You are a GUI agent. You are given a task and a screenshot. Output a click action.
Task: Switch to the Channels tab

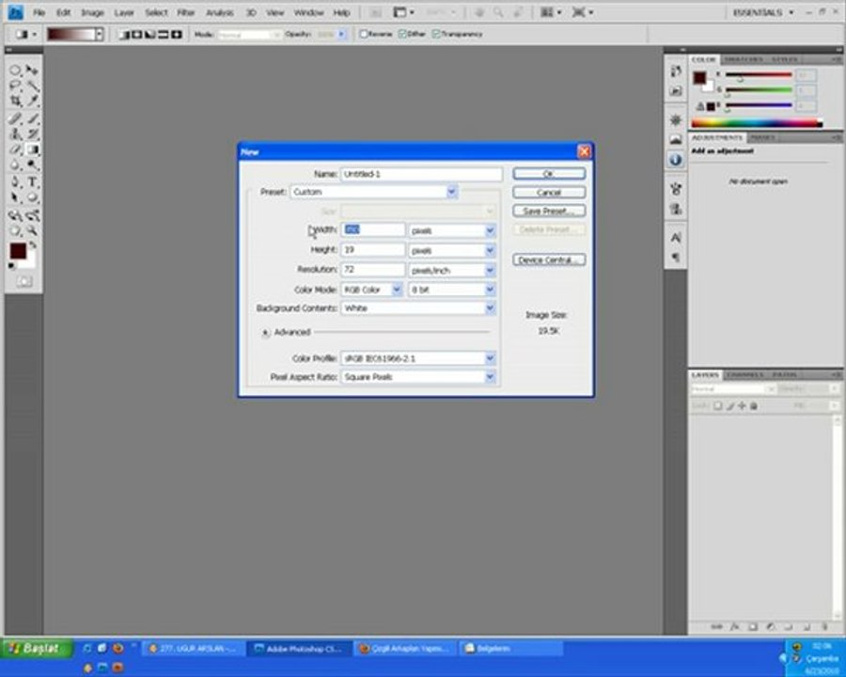point(744,374)
